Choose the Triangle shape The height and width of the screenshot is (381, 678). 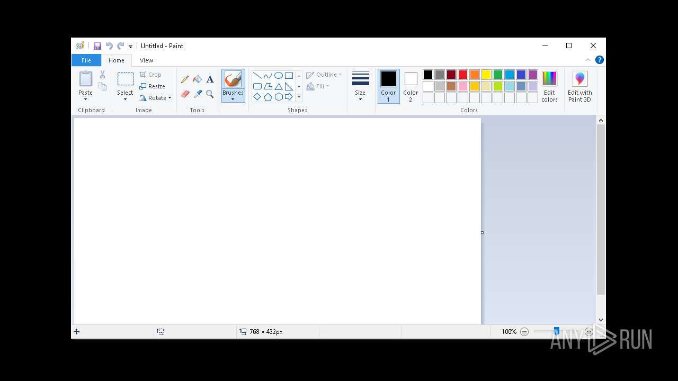point(278,86)
